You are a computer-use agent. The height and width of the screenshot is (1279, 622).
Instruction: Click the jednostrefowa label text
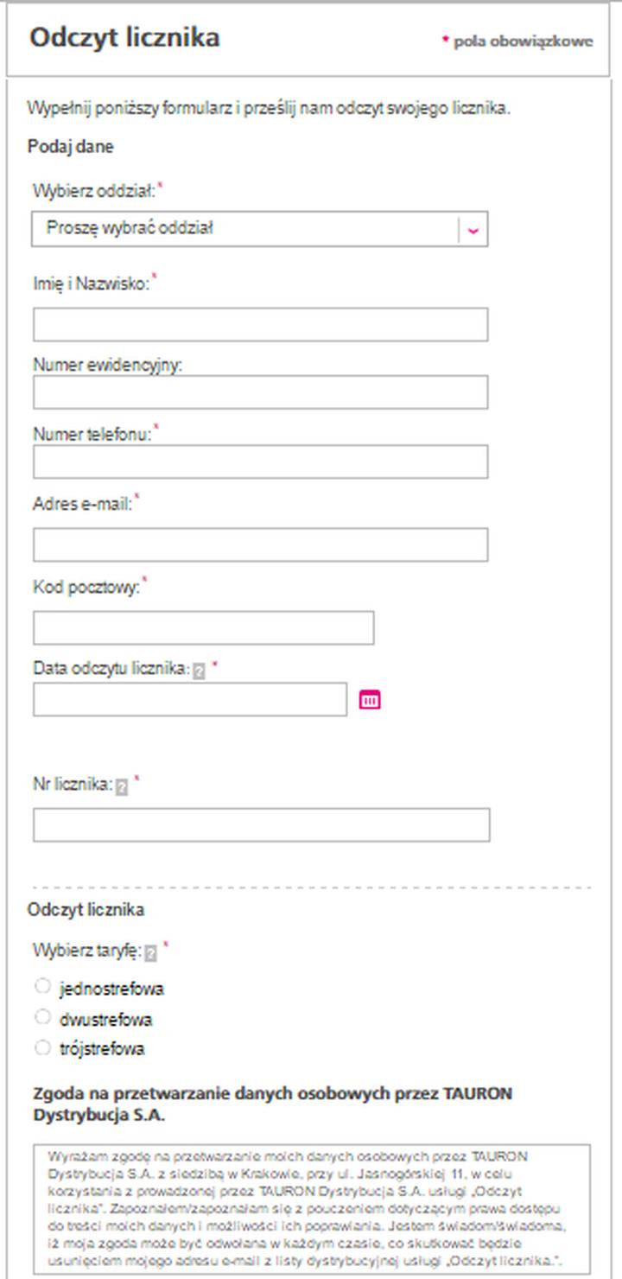click(x=111, y=989)
